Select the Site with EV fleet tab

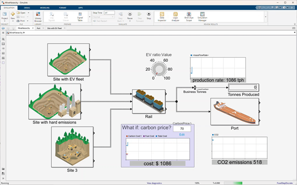54,28
